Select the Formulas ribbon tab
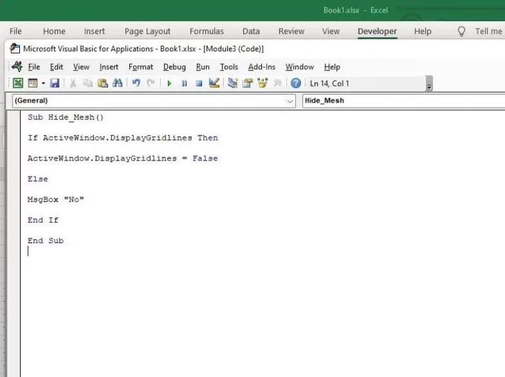The height and width of the screenshot is (377, 505). [207, 31]
